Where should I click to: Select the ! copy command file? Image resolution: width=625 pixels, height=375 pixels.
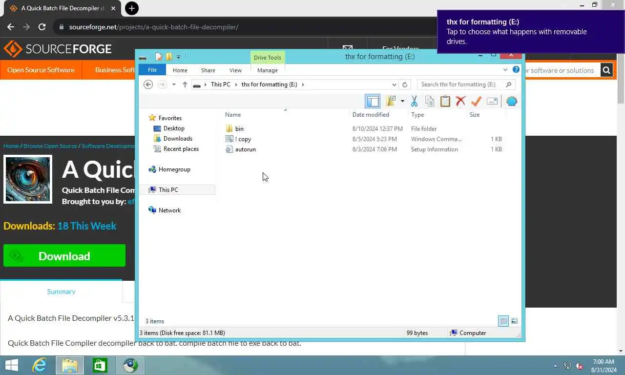[243, 139]
